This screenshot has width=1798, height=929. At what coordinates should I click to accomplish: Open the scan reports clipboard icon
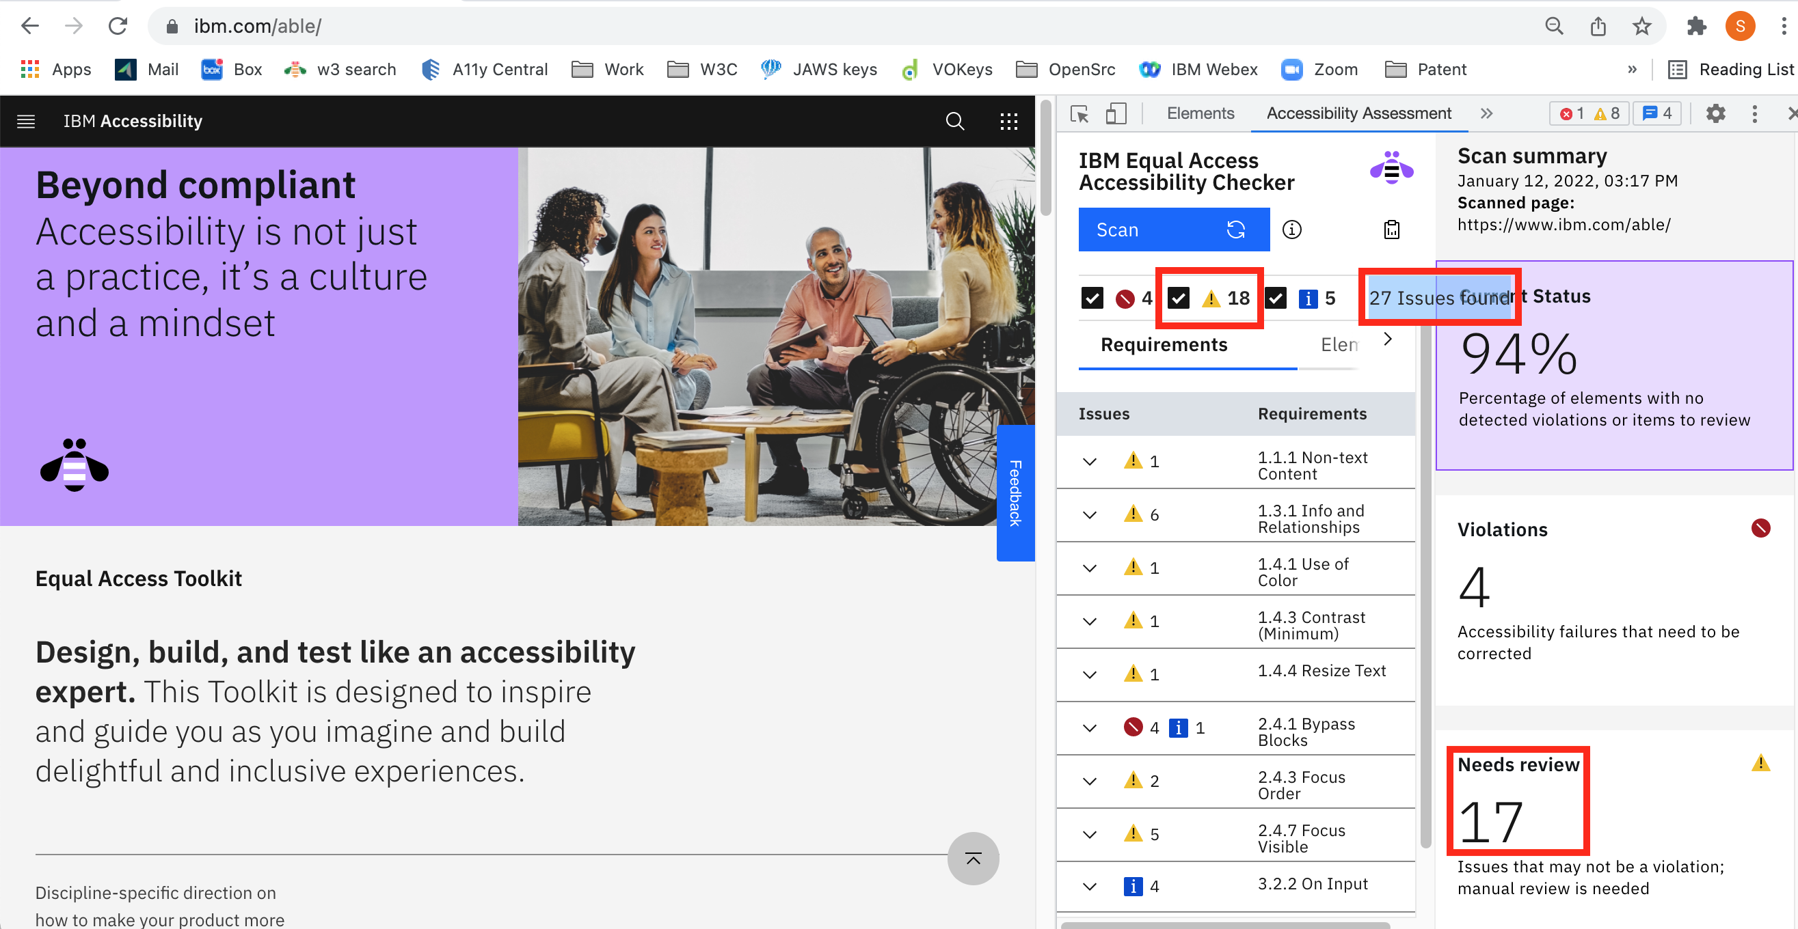pyautogui.click(x=1391, y=230)
